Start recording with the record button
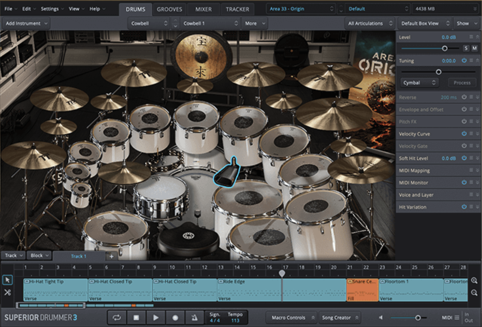 [175, 318]
